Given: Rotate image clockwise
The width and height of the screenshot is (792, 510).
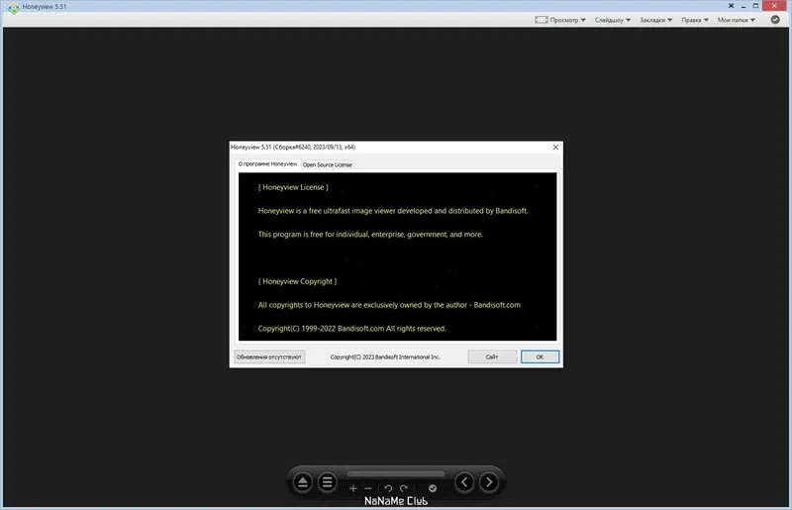Looking at the screenshot, I should (x=404, y=488).
